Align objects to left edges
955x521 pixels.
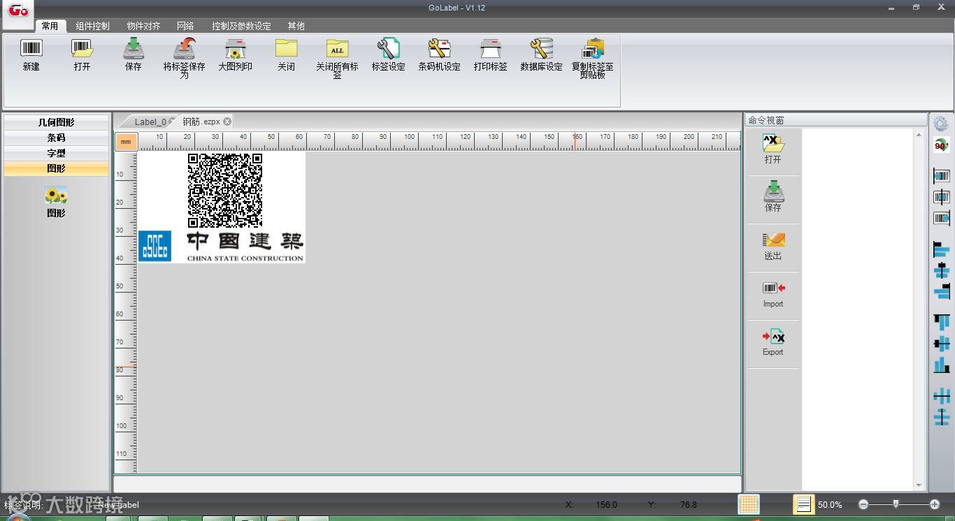click(942, 250)
